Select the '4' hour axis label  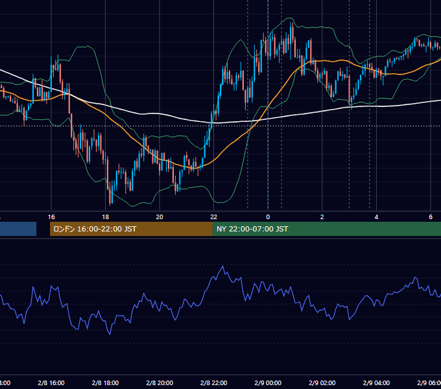pyautogui.click(x=376, y=217)
